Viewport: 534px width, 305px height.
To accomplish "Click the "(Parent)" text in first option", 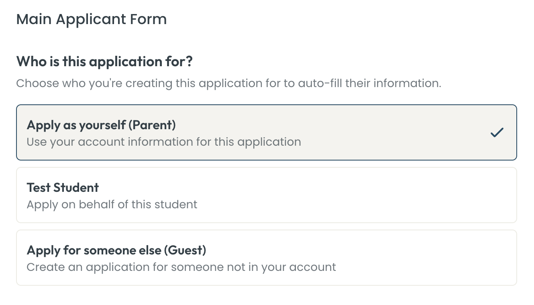I will 152,125.
